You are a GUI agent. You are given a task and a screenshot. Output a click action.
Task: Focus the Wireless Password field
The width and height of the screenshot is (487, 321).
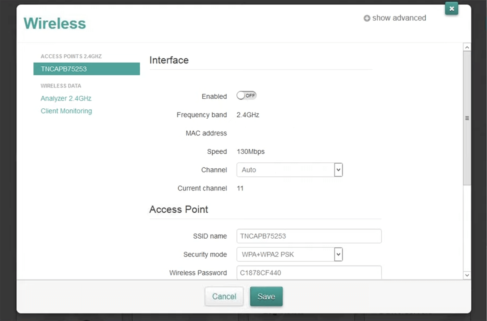pos(309,273)
